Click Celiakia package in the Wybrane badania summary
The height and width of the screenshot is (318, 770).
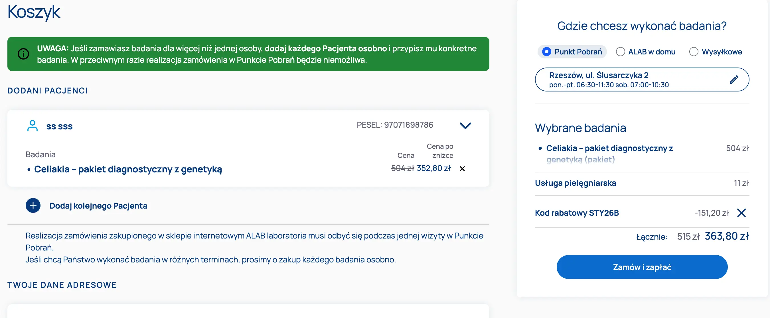pos(609,148)
